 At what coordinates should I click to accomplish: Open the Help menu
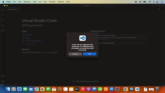pos(68,2)
